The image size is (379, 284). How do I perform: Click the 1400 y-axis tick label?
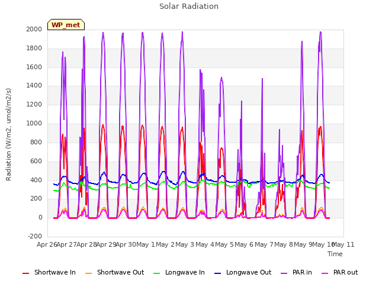34,85
